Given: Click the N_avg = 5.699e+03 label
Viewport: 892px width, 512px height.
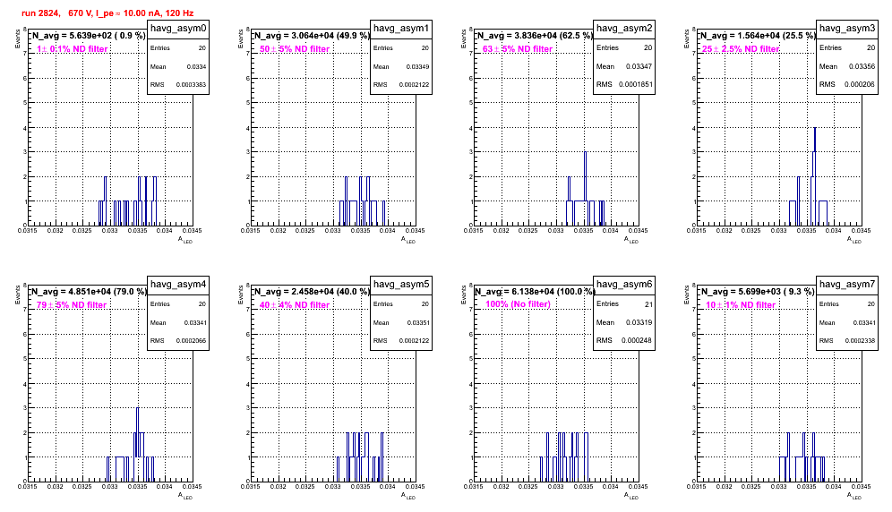Looking at the screenshot, I should (x=758, y=291).
